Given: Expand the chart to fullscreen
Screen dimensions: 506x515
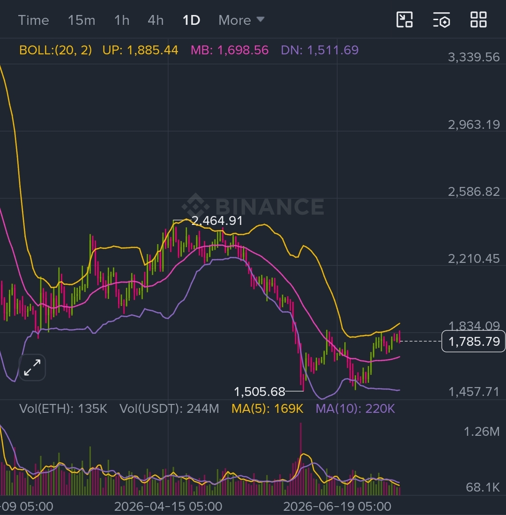Looking at the screenshot, I should pyautogui.click(x=32, y=367).
